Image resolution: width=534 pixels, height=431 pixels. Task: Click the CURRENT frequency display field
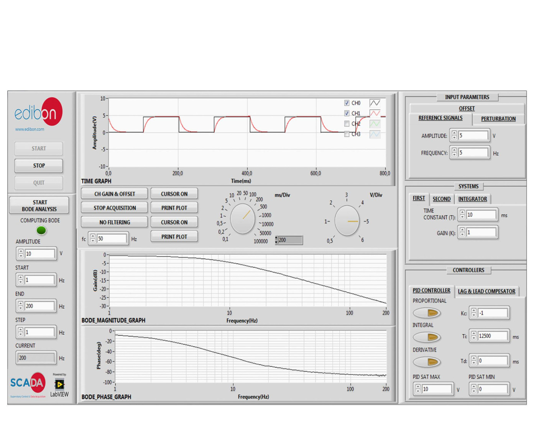point(36,357)
